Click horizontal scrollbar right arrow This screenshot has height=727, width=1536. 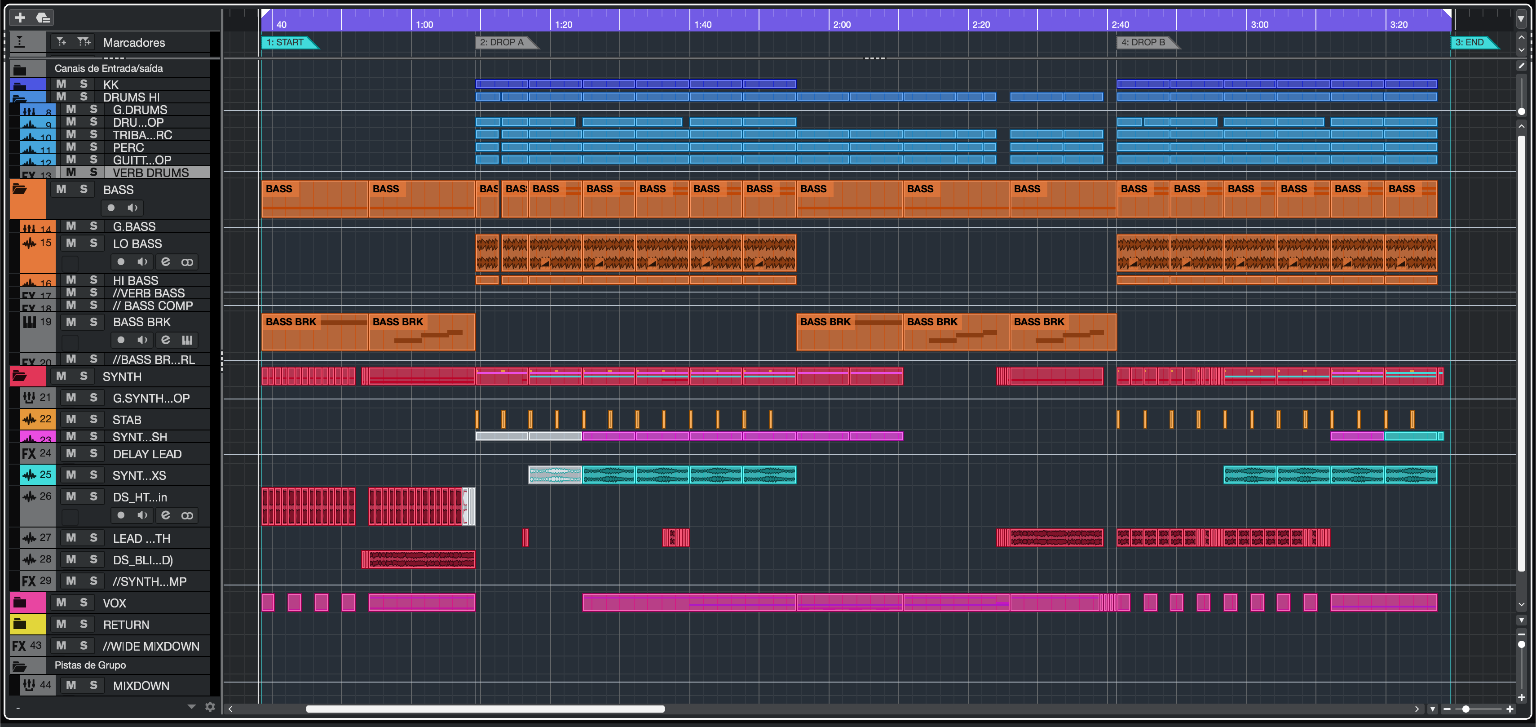pyautogui.click(x=1417, y=709)
